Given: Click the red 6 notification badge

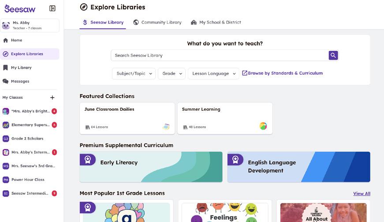Looking at the screenshot, I should 54,125.
